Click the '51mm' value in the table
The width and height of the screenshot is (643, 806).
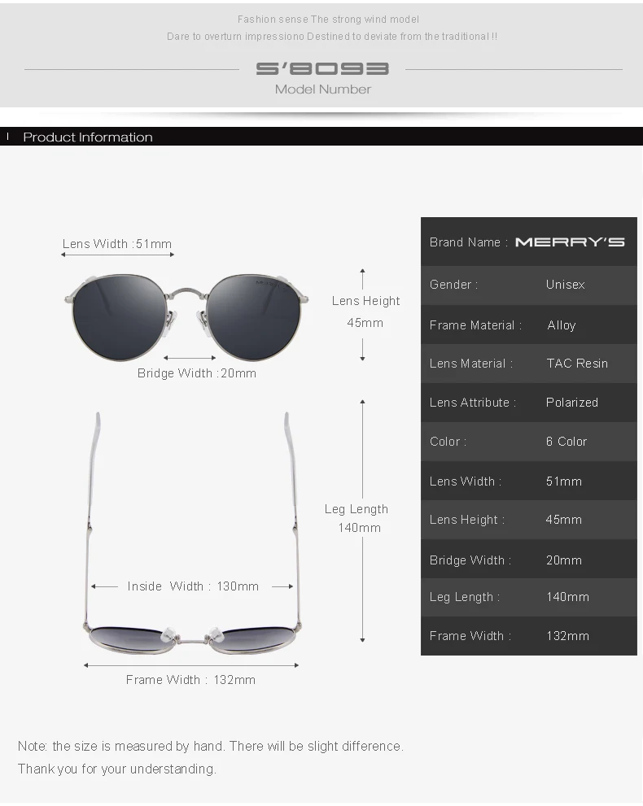tap(564, 481)
